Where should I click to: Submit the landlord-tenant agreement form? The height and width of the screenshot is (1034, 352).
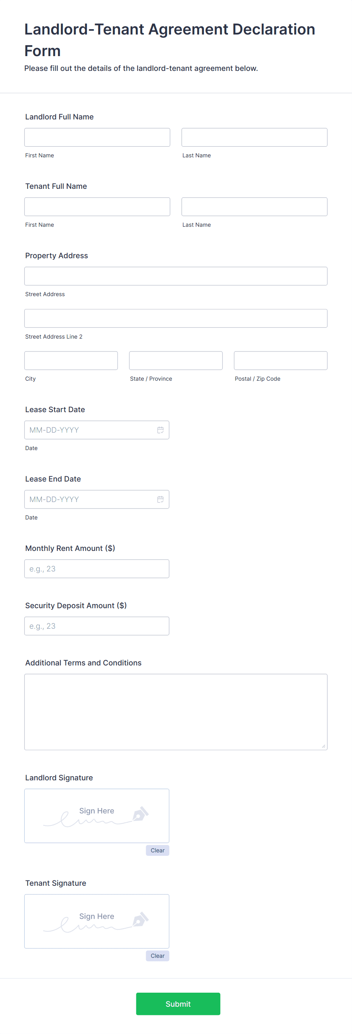[x=178, y=1004]
